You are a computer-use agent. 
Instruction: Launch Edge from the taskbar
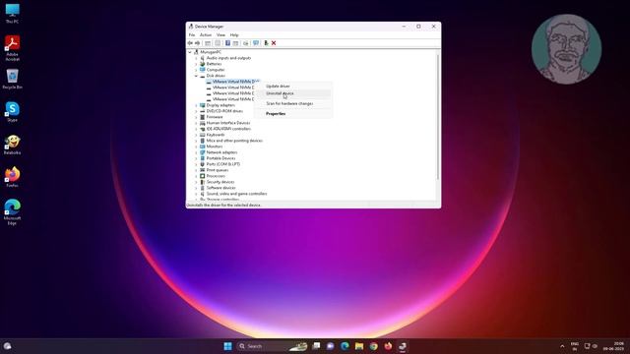(345, 346)
